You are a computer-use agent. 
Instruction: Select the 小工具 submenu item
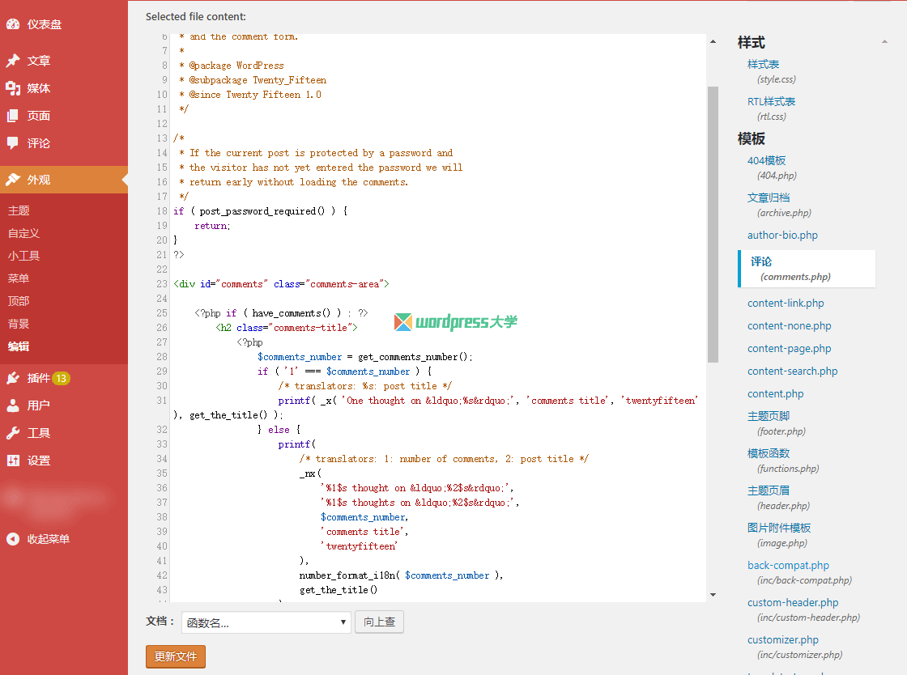[23, 256]
